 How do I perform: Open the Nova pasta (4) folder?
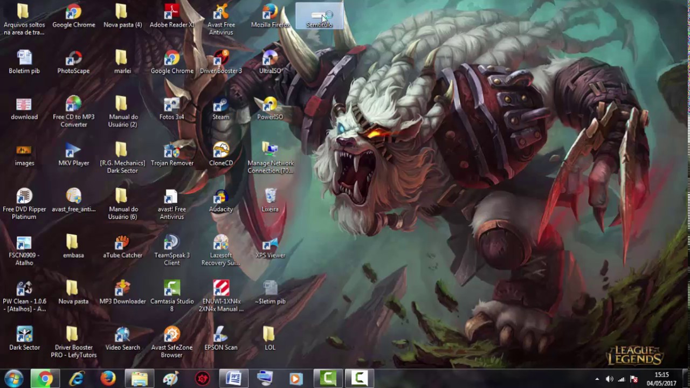pyautogui.click(x=122, y=16)
